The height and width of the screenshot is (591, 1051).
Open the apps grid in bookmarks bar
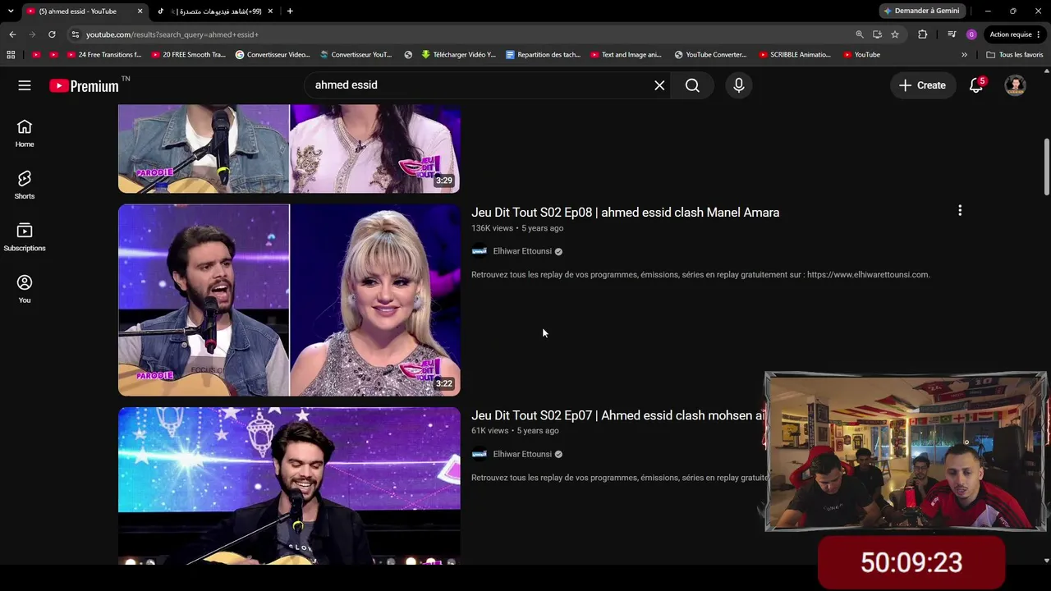click(x=11, y=55)
